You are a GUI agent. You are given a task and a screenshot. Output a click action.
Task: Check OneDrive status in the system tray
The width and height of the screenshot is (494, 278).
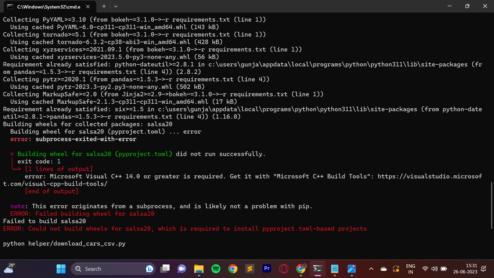click(x=383, y=268)
